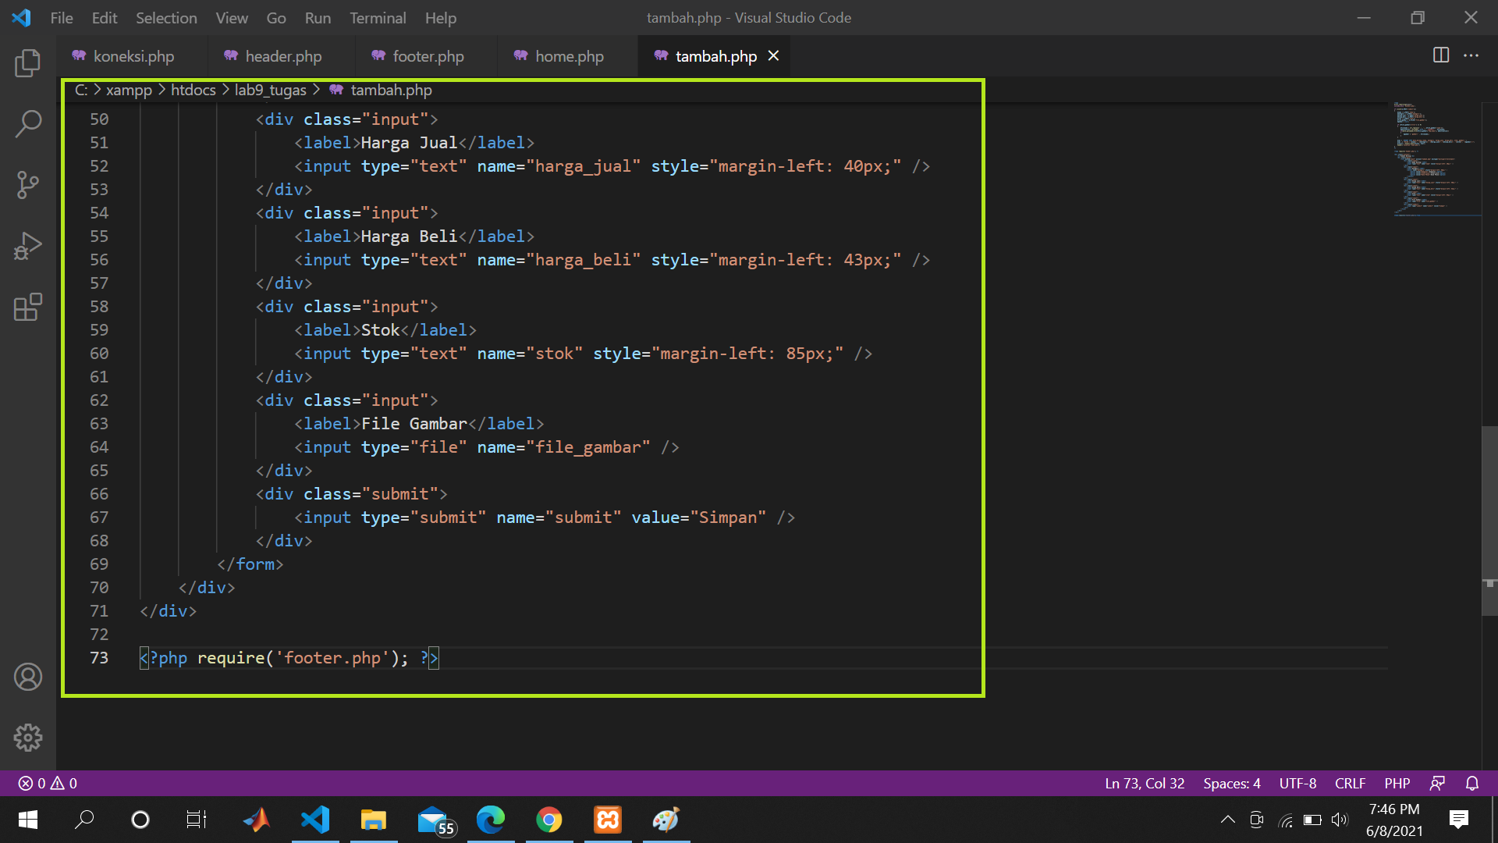This screenshot has width=1498, height=843.
Task: Open network status in system tray
Action: pos(1285,820)
